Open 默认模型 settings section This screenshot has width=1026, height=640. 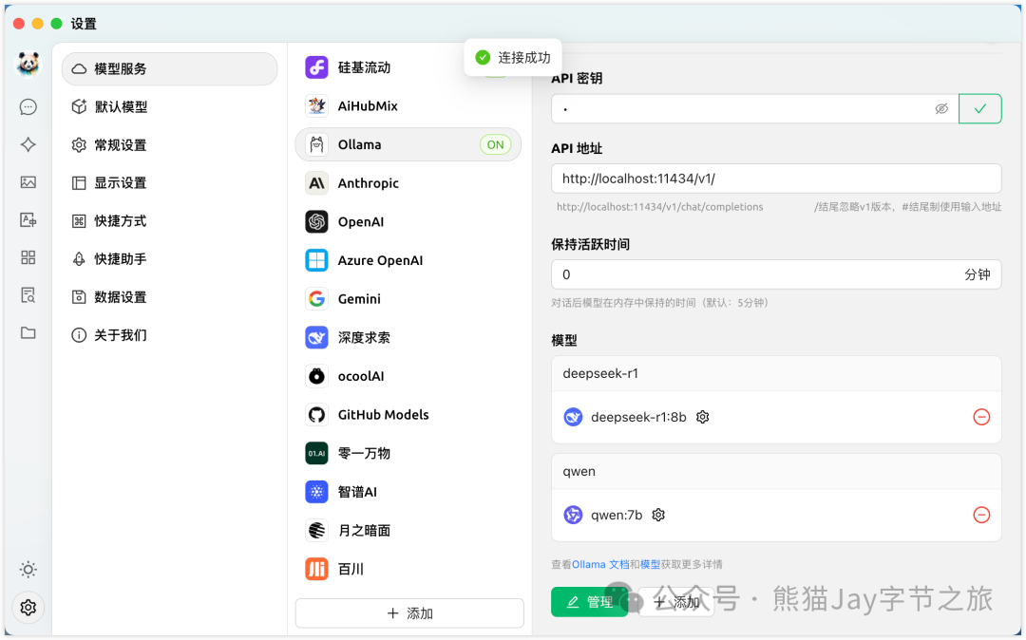[x=169, y=106]
